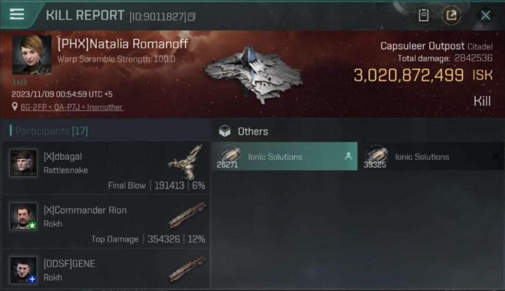Click the Others cube icon
The height and width of the screenshot is (291, 505).
[x=225, y=132]
